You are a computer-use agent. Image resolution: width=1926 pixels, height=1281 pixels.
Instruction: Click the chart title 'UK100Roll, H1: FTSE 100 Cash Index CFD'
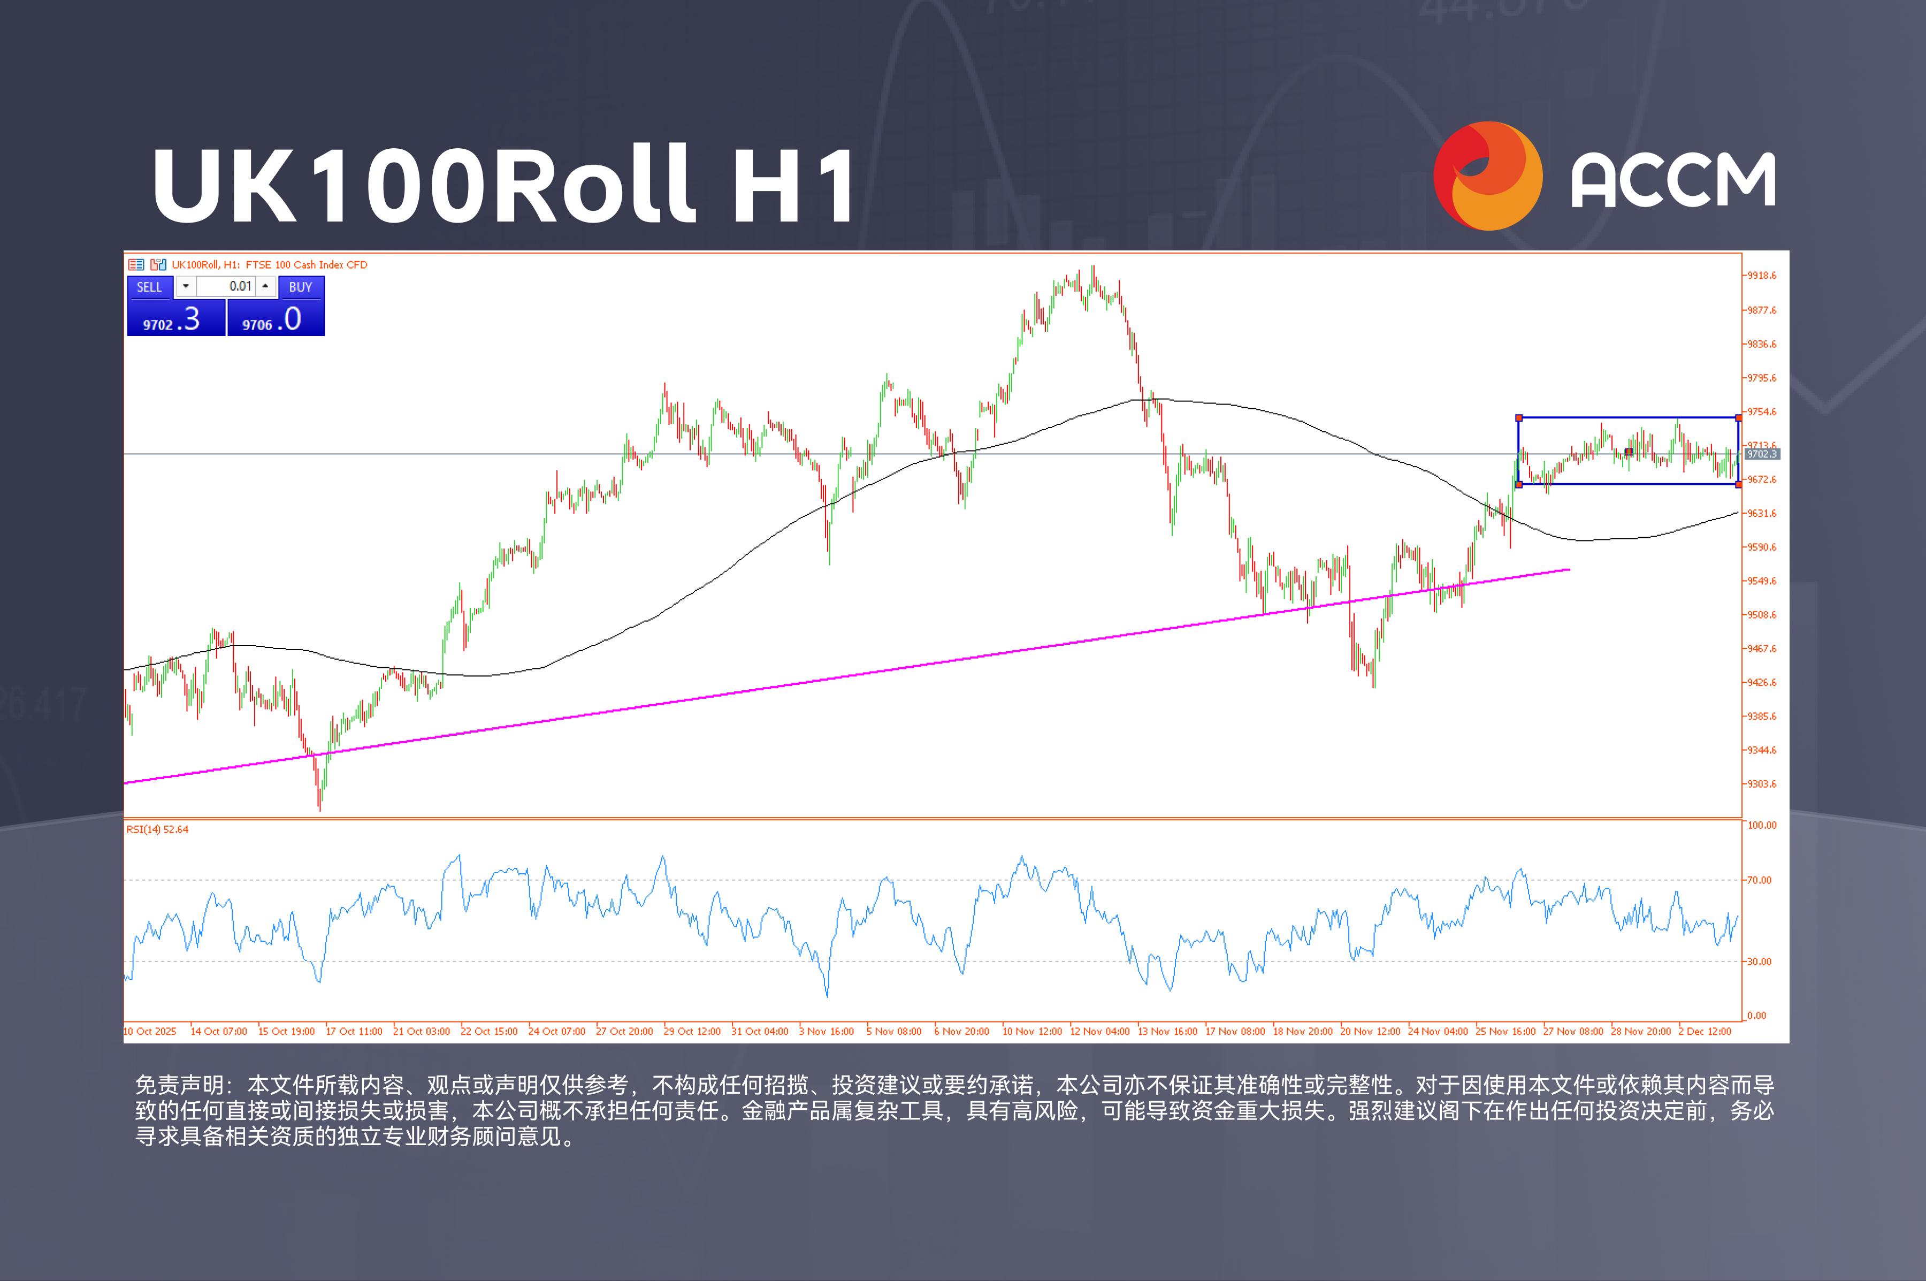click(x=270, y=265)
